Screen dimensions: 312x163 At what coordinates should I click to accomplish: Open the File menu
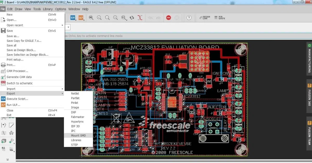click(3, 9)
